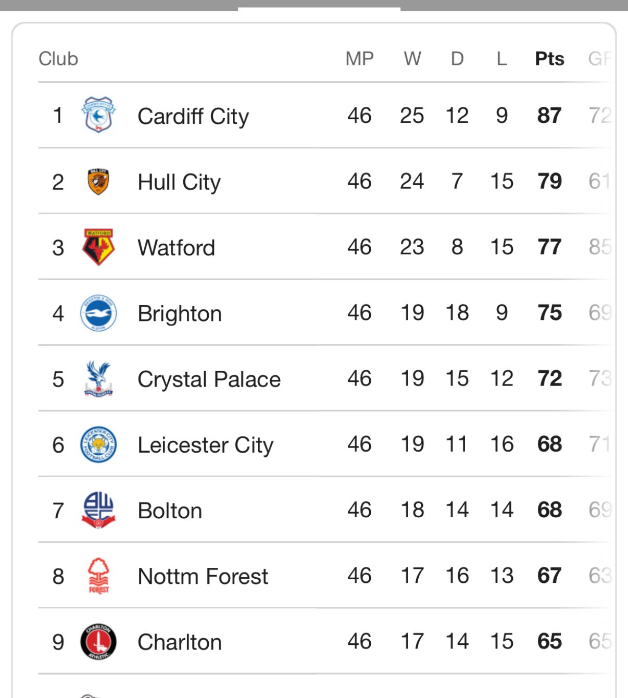Click Watford's 77 points value
Screen dimensions: 628x698
[549, 247]
